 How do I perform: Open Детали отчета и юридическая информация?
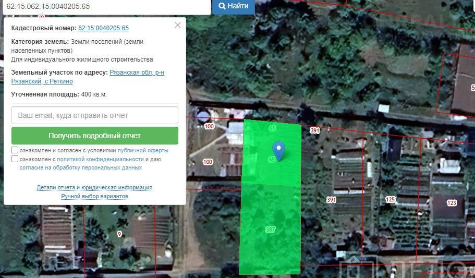coord(94,187)
